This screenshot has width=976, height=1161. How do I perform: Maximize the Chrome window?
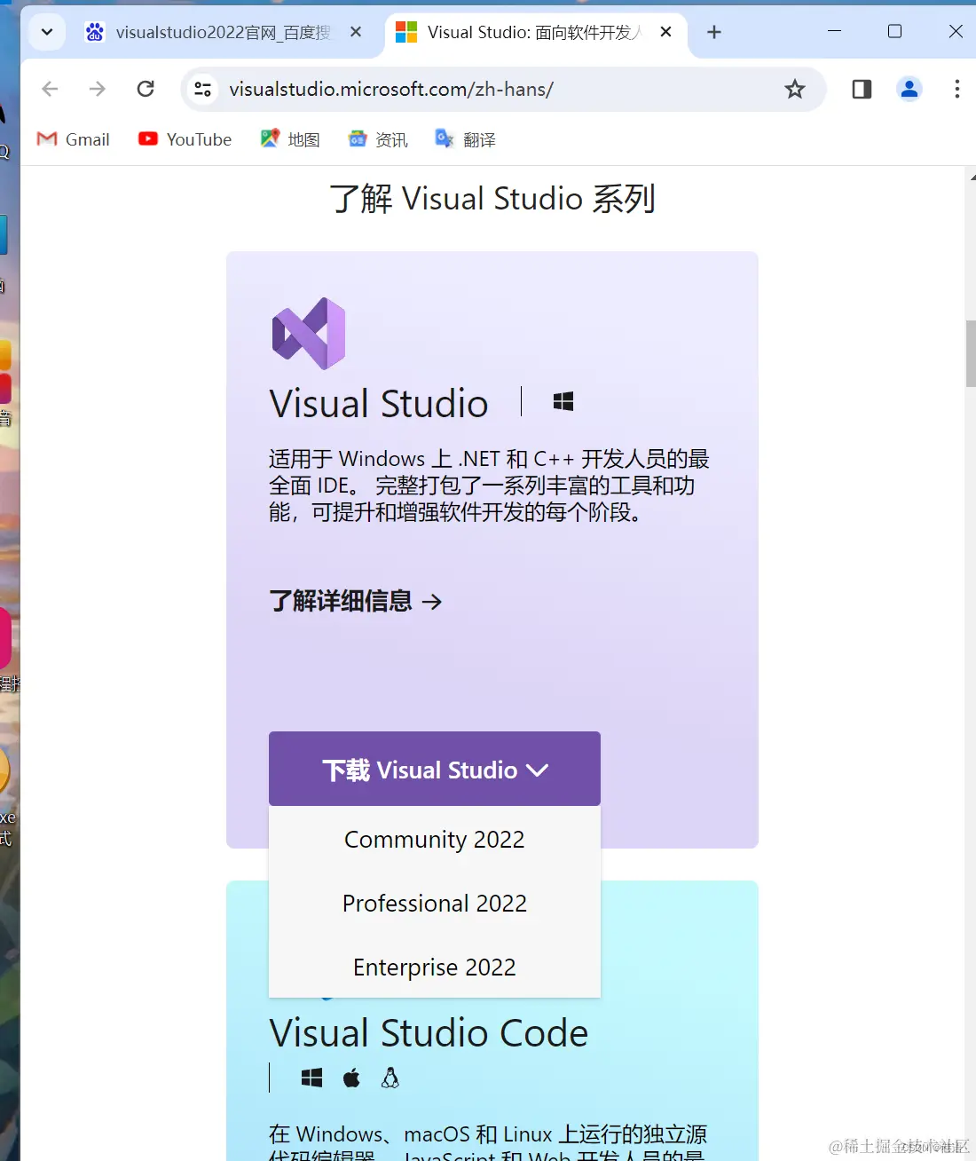coord(894,31)
